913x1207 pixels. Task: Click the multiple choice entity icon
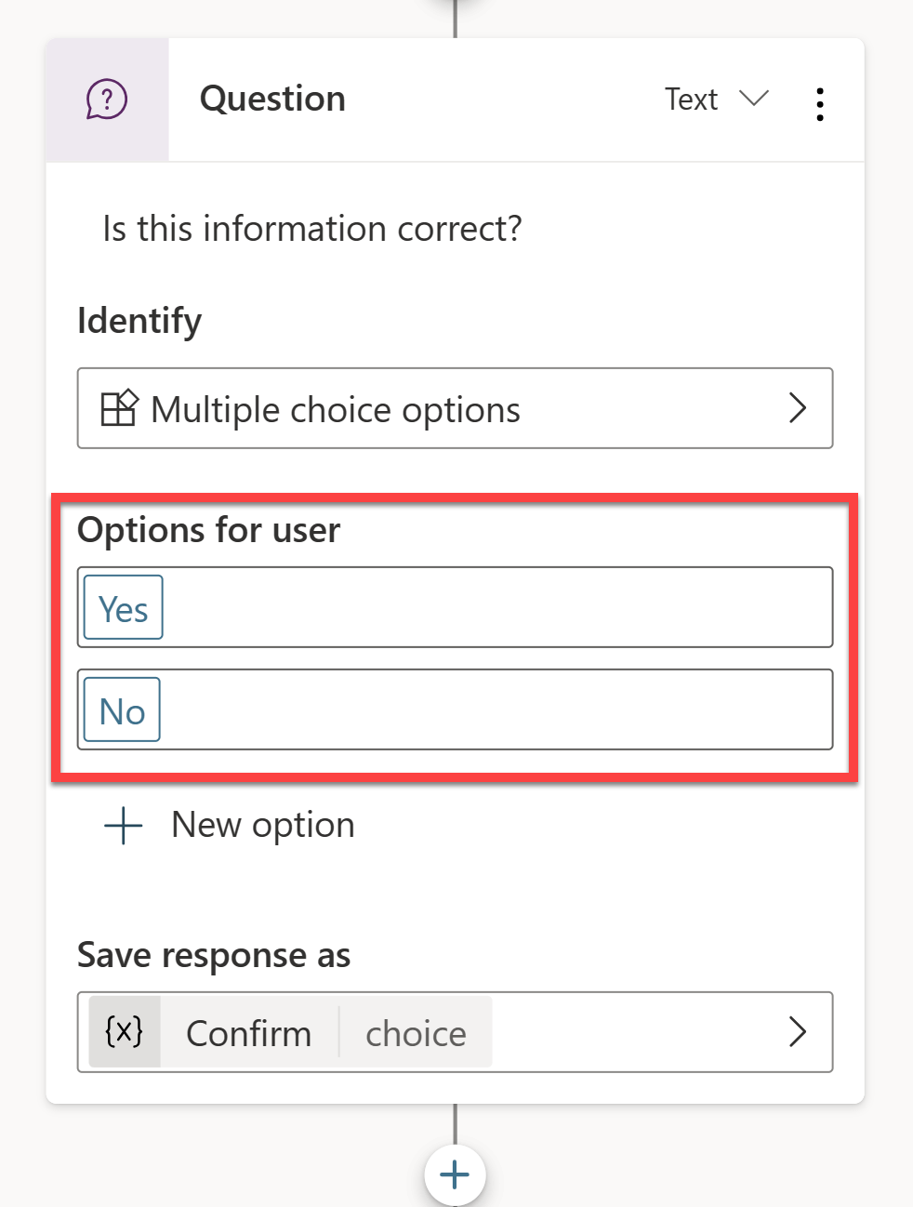click(119, 408)
